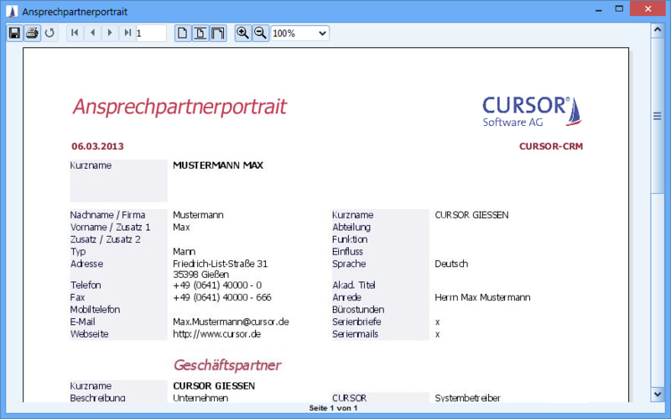Zoom in with the magnifier plus icon
671x419 pixels.
point(242,34)
